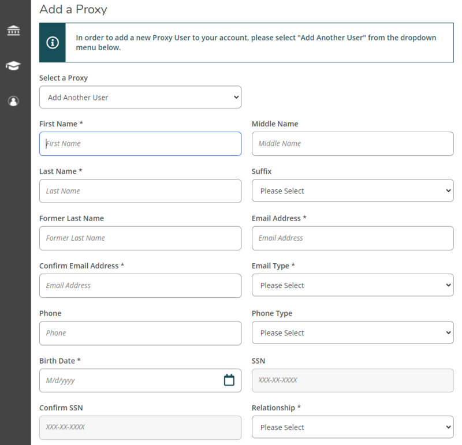This screenshot has height=445, width=462.
Task: Select the graduation cap academics icon
Action: point(14,65)
